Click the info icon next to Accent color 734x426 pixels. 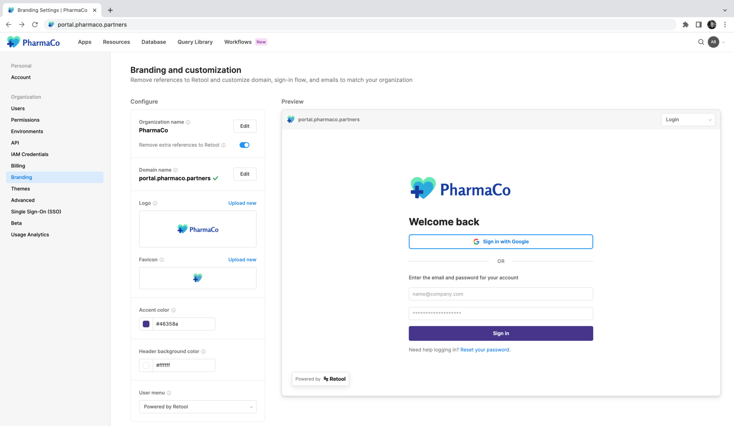173,310
